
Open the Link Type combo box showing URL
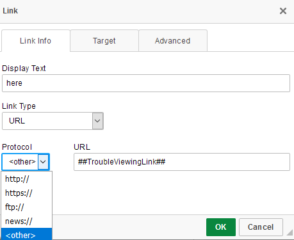click(x=53, y=121)
